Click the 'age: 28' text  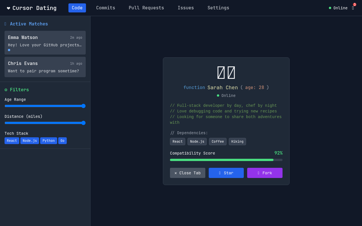coord(255,88)
